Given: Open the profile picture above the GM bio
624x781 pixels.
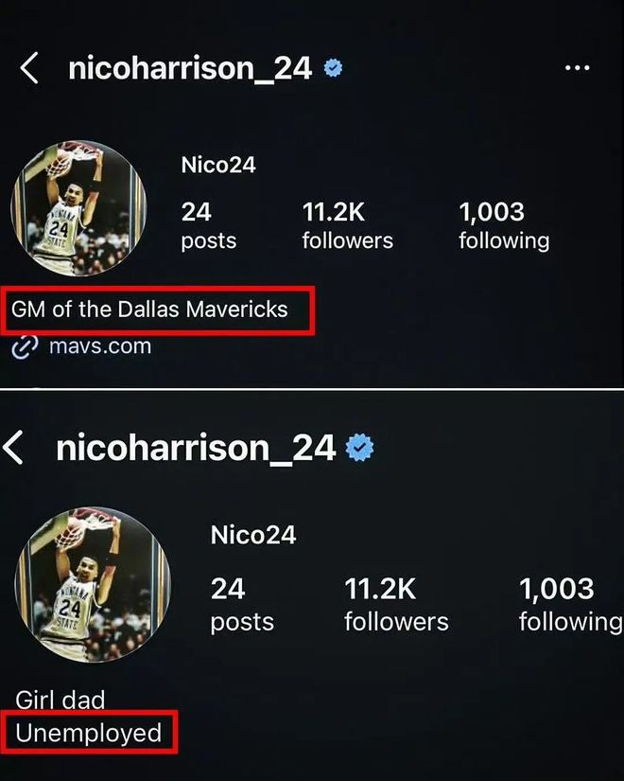Looking at the screenshot, I should 79,210.
